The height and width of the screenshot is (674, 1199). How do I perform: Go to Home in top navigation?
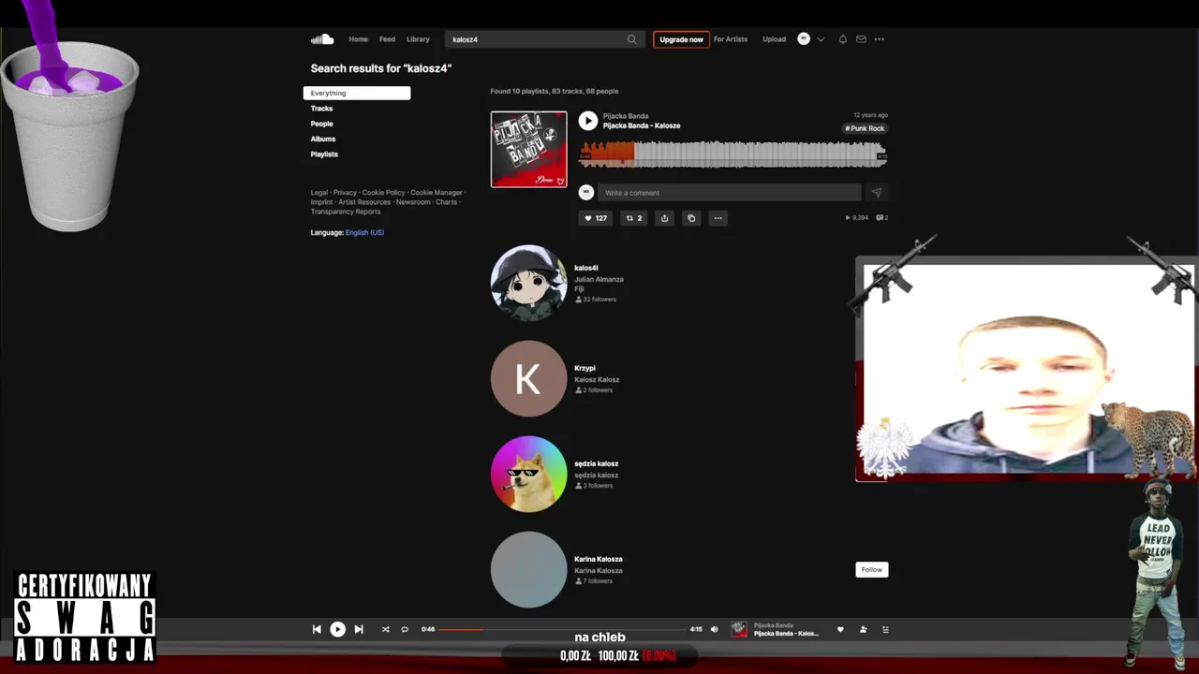pyautogui.click(x=358, y=39)
